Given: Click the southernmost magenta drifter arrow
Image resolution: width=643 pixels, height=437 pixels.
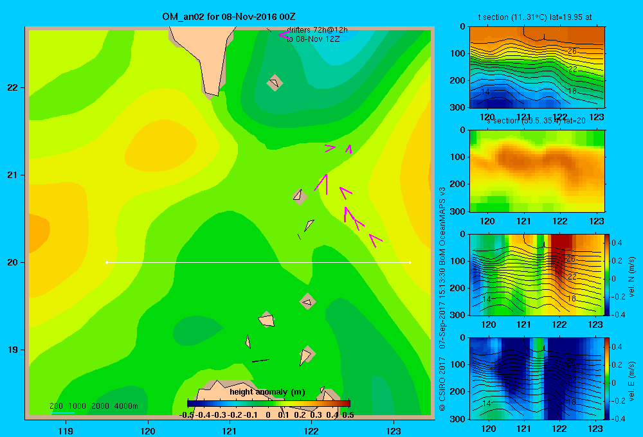Looking at the screenshot, I should tap(376, 240).
